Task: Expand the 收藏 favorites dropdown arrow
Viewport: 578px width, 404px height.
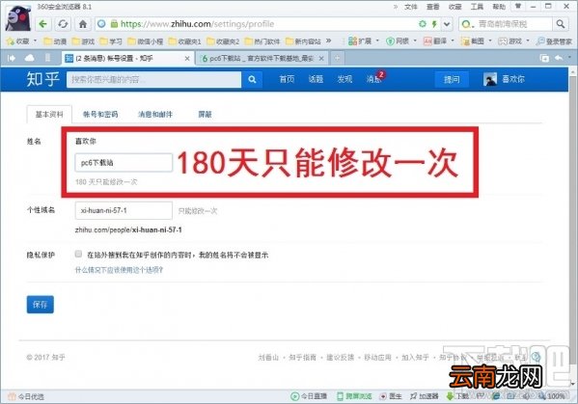Action: click(x=36, y=40)
